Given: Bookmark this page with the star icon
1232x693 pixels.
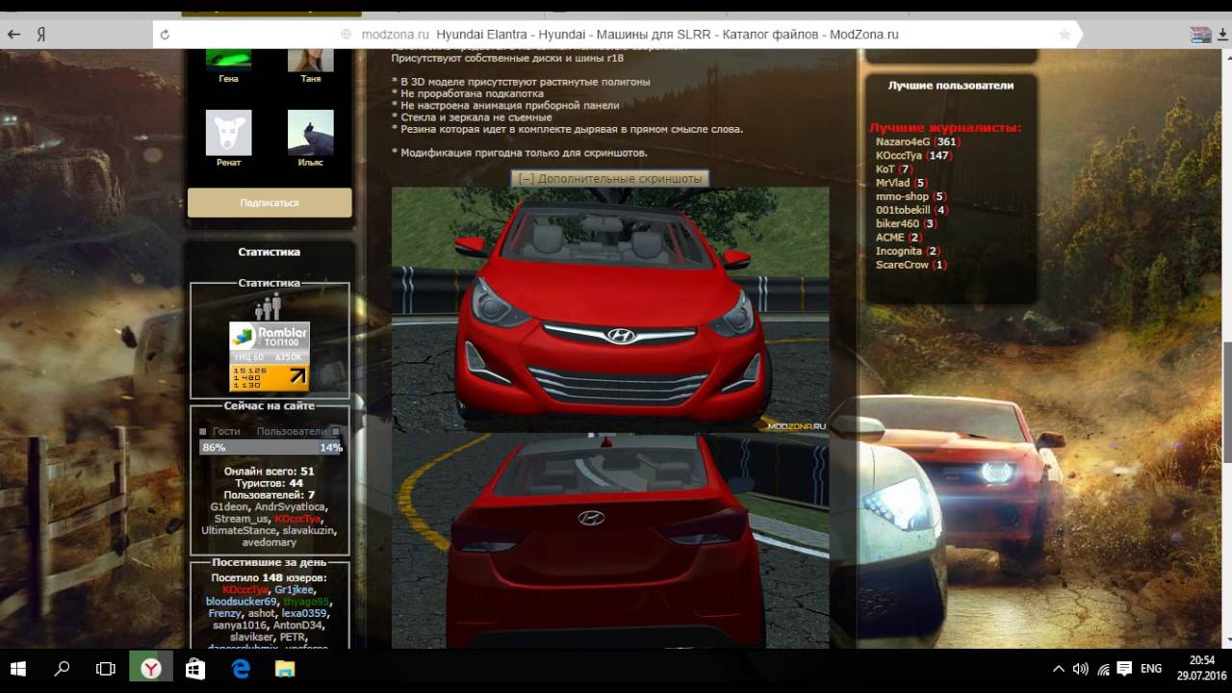Looking at the screenshot, I should click(x=1065, y=35).
